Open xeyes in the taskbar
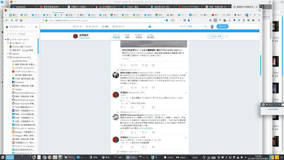Viewport: 284px width, 160px height. pos(181,157)
